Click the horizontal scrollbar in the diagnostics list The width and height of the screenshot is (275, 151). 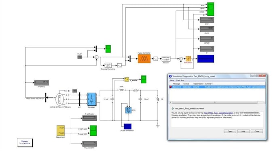pyautogui.click(x=214, y=102)
